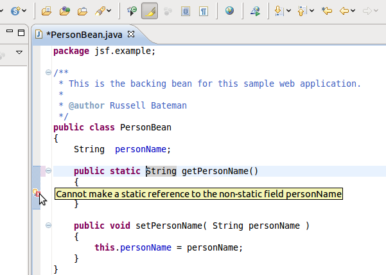Click the 'personName;' field declaration
Image resolution: width=386 pixels, height=275 pixels.
(143, 150)
